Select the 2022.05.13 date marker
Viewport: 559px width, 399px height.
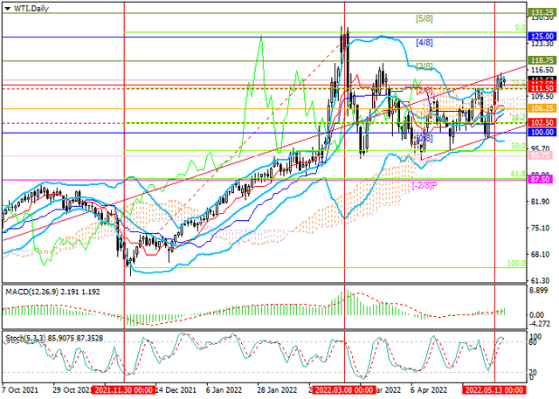click(495, 393)
